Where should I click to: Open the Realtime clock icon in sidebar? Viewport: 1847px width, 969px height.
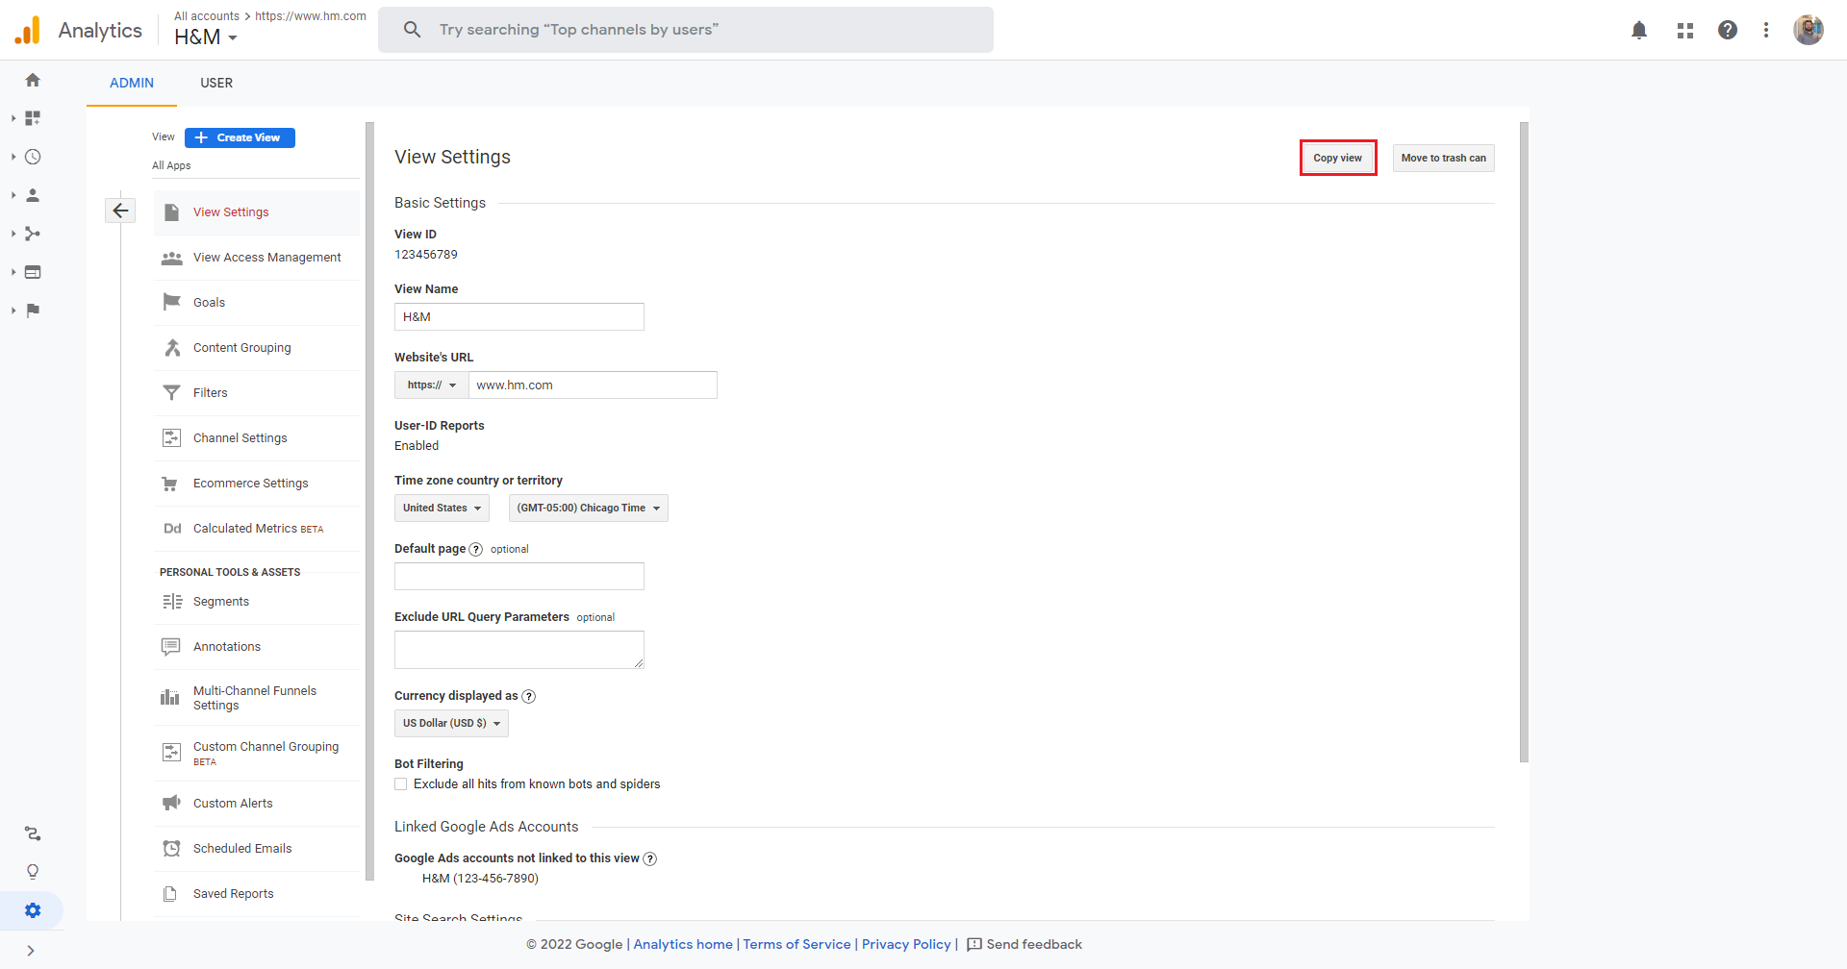(33, 157)
